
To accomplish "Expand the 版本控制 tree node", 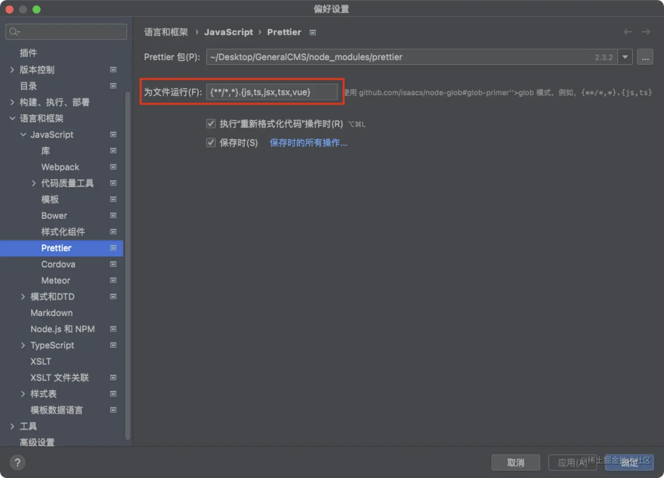I will coord(12,70).
